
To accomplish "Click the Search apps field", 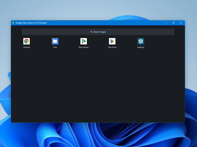I will pos(98,32).
